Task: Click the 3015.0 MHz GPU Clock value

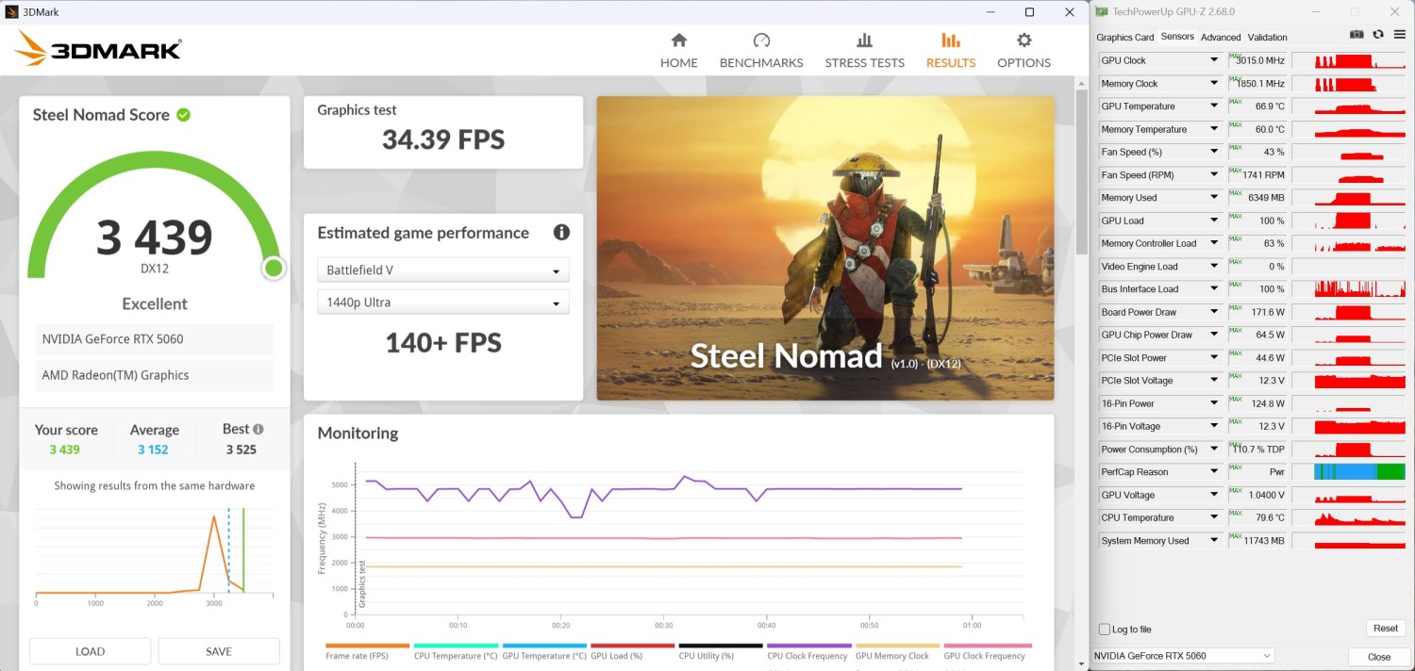Action: pyautogui.click(x=1260, y=60)
